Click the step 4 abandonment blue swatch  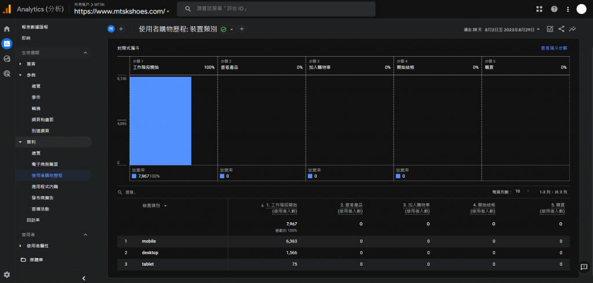point(398,176)
